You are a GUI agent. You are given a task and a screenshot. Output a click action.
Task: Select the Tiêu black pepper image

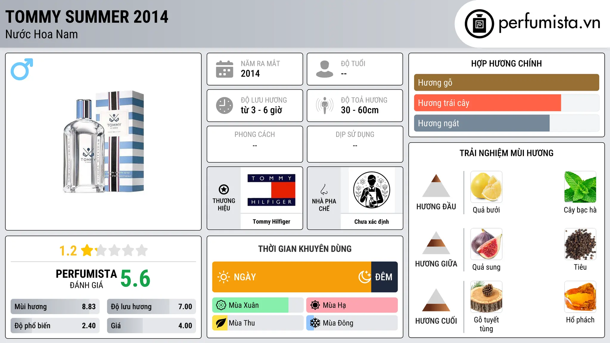[x=580, y=244]
